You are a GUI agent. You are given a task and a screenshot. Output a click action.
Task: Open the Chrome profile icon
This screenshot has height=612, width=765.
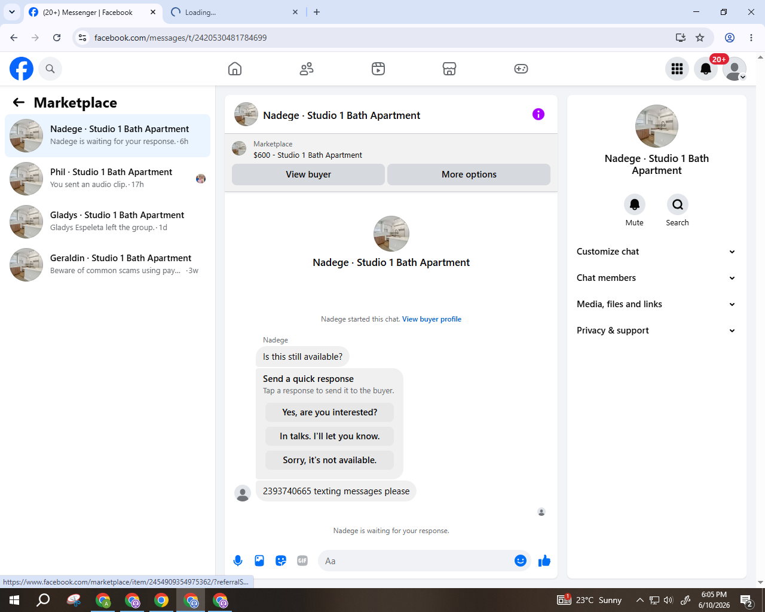[x=730, y=38]
